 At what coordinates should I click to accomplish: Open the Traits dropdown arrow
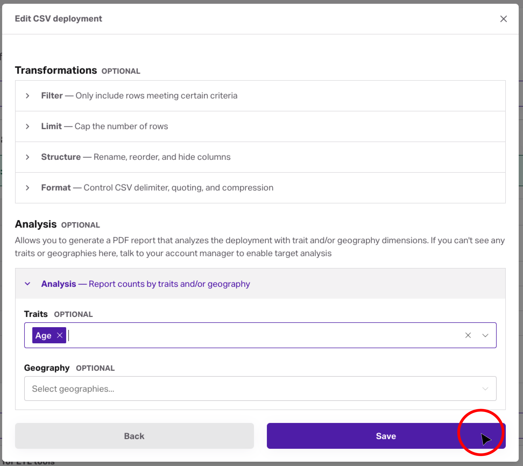click(486, 335)
